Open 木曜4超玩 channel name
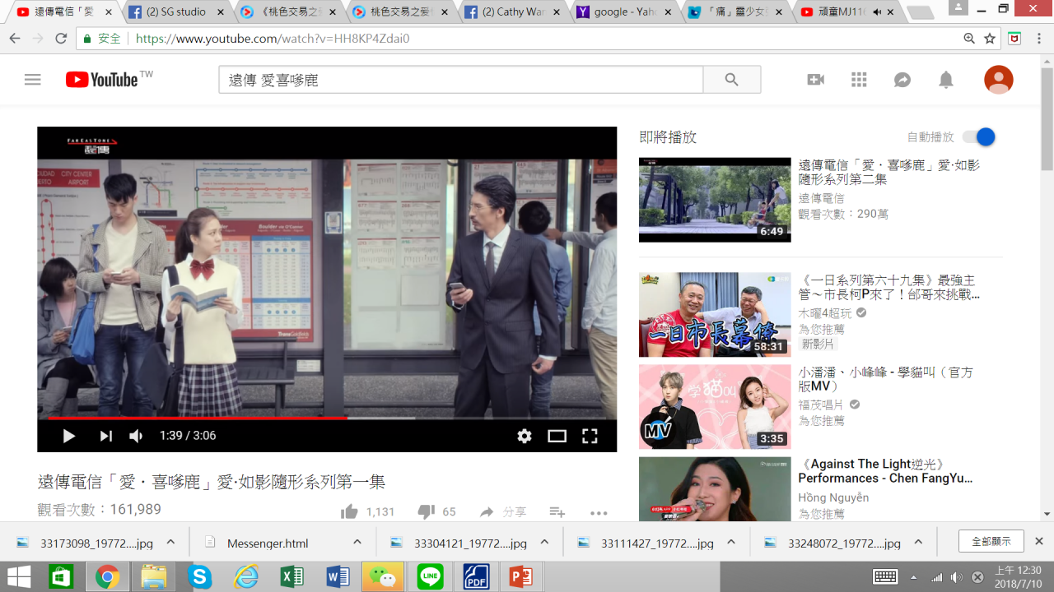Screen dimensions: 1054x592 pos(826,313)
